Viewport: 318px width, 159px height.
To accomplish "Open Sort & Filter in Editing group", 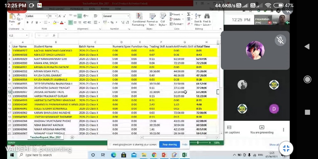I will pos(197,18).
